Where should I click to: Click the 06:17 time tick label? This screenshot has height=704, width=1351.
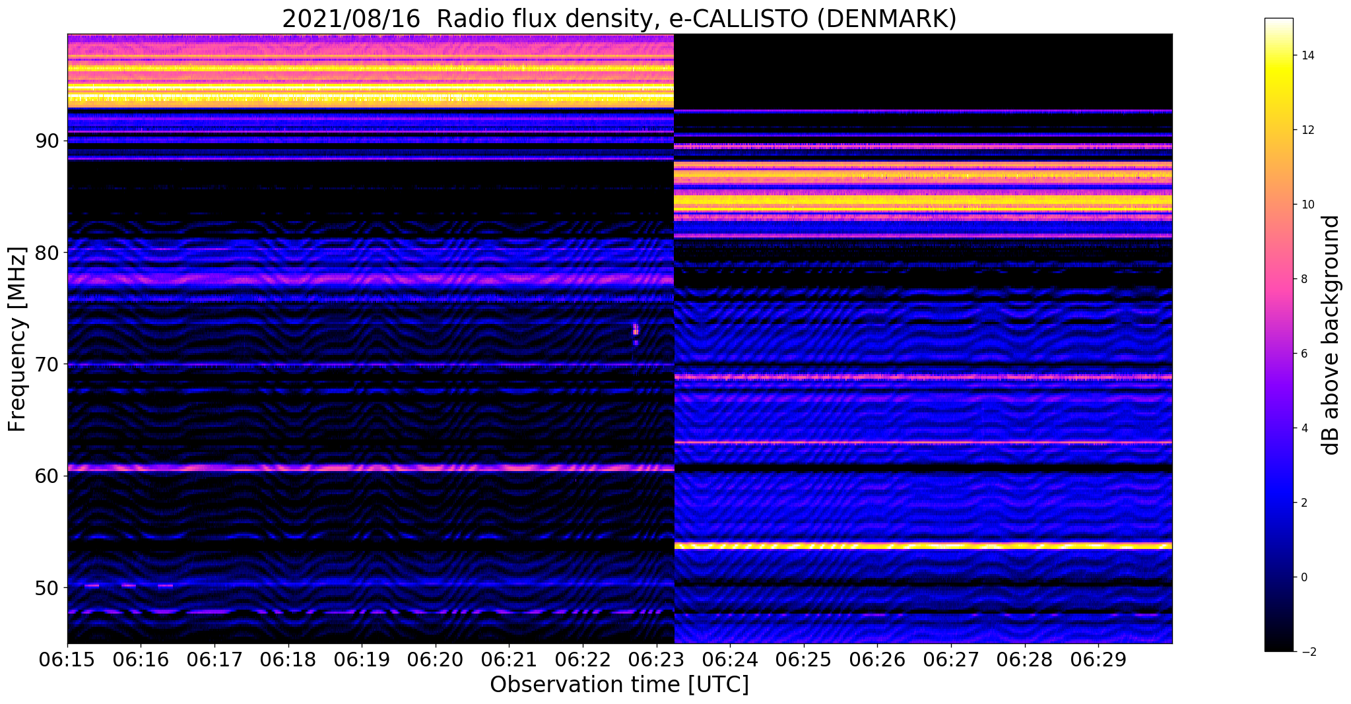click(214, 659)
